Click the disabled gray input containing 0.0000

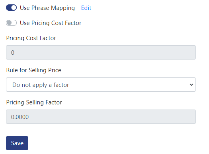pyautogui.click(x=101, y=117)
